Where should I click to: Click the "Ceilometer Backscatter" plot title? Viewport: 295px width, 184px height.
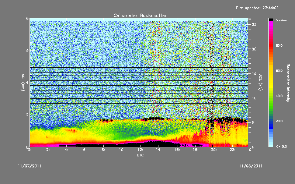point(140,15)
